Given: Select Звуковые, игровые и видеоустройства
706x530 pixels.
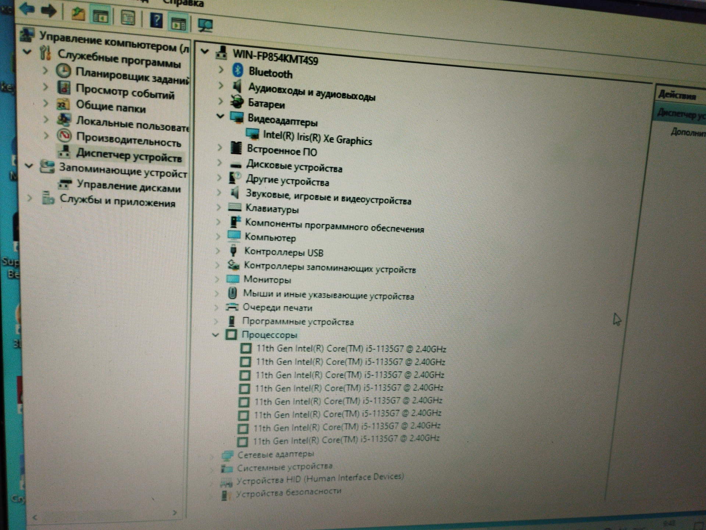Looking at the screenshot, I should [x=328, y=197].
